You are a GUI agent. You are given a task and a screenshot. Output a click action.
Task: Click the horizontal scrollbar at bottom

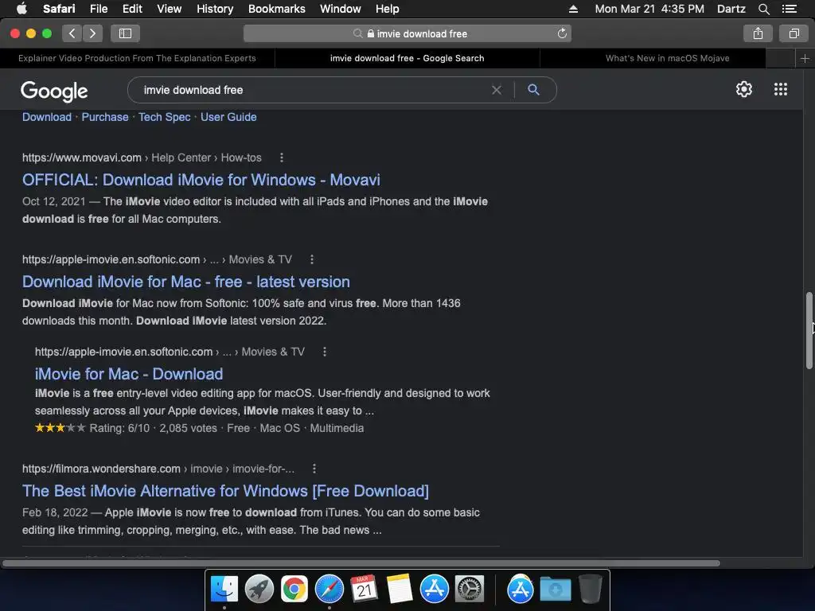click(361, 563)
